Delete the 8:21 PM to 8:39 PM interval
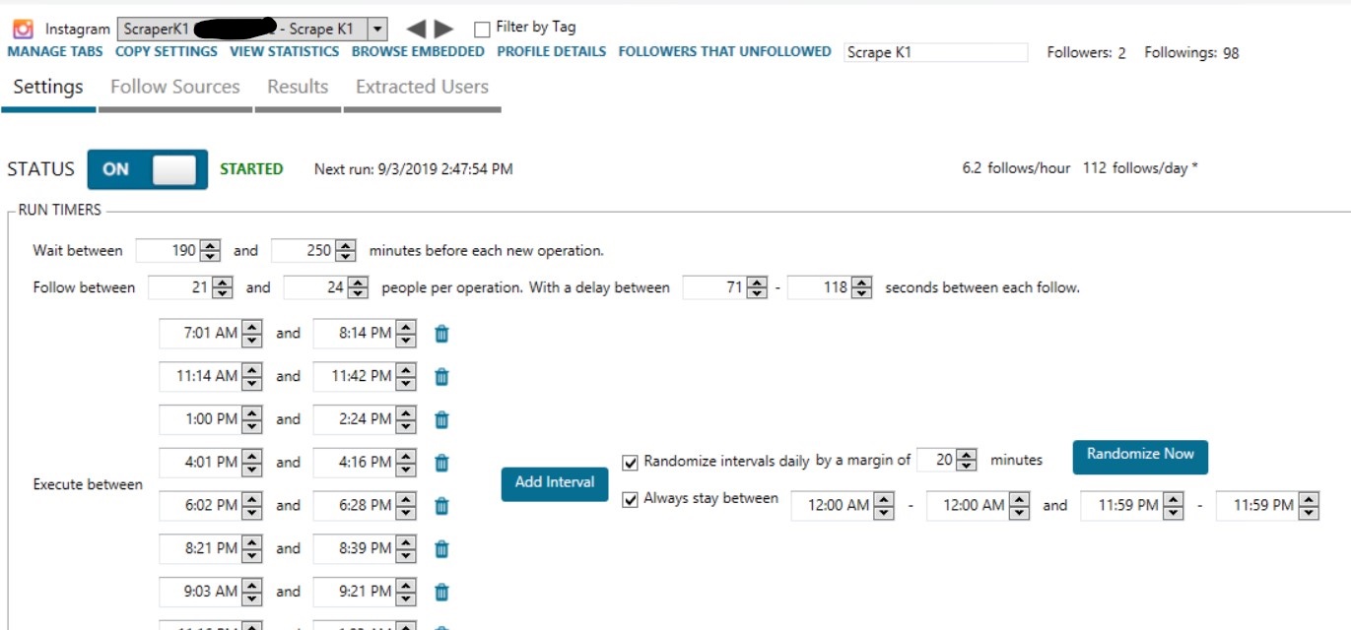Viewport: 1351px width, 630px height. tap(441, 548)
